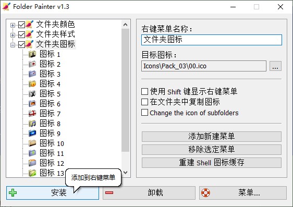Expand the 文件夹颜色 tree node

13,25
